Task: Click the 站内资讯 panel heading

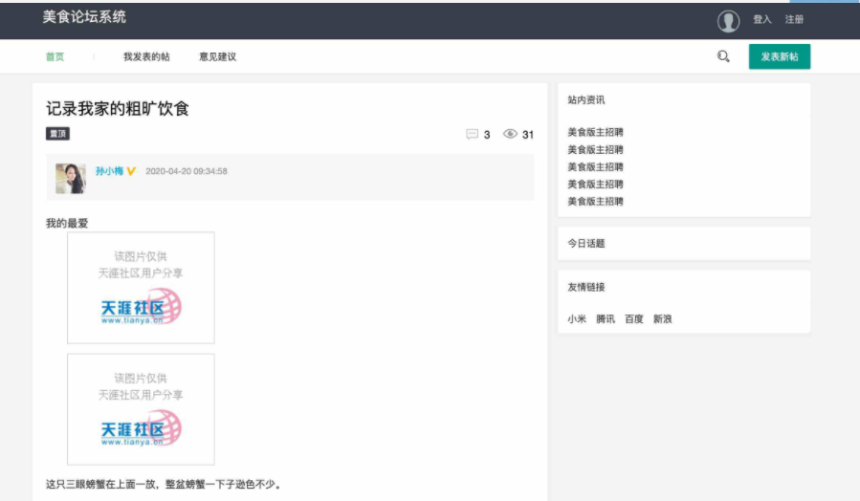Action: (x=586, y=99)
